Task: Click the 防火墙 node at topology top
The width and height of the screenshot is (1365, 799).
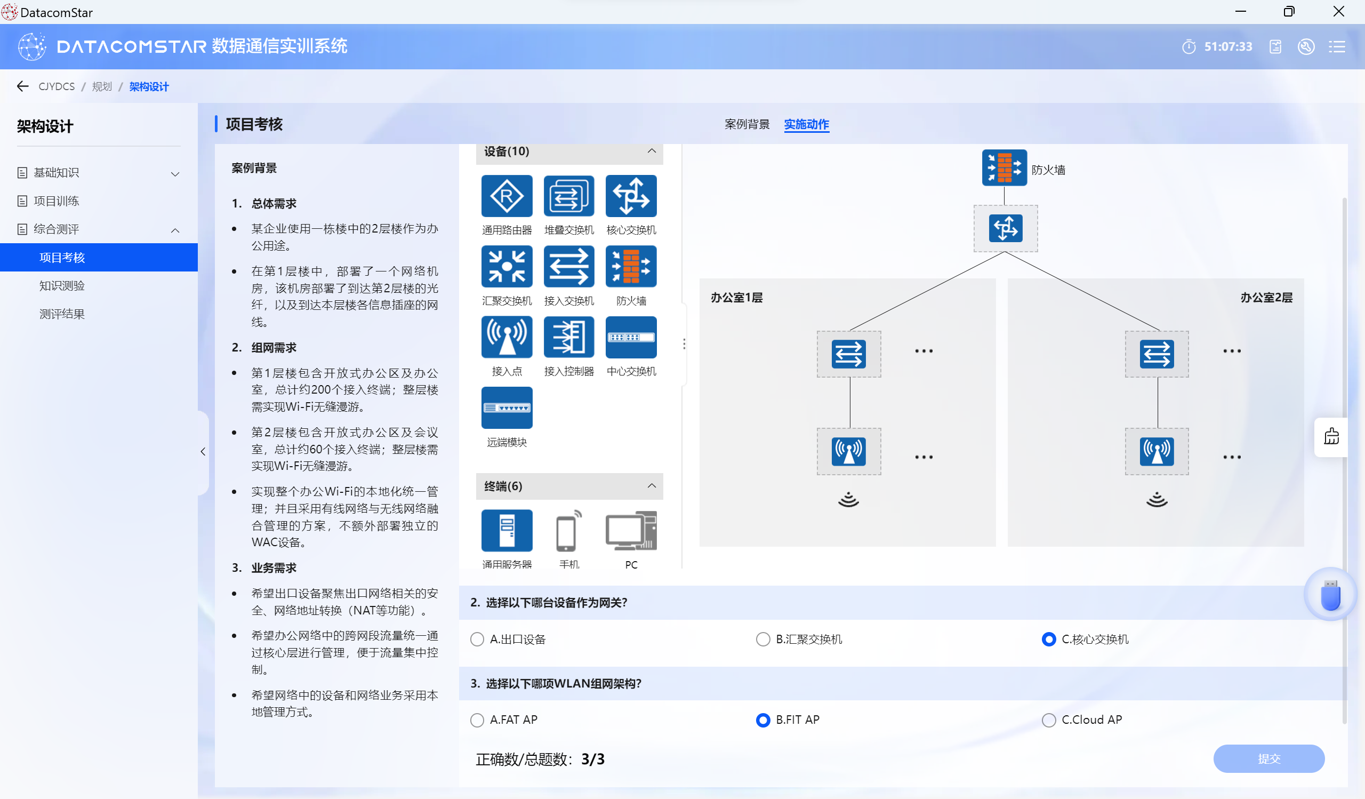Action: click(x=1003, y=168)
